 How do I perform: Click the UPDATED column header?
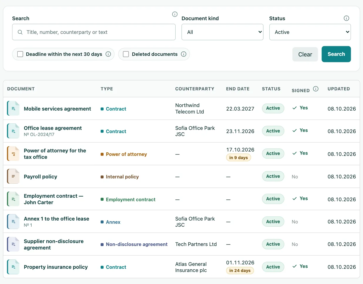pos(339,89)
